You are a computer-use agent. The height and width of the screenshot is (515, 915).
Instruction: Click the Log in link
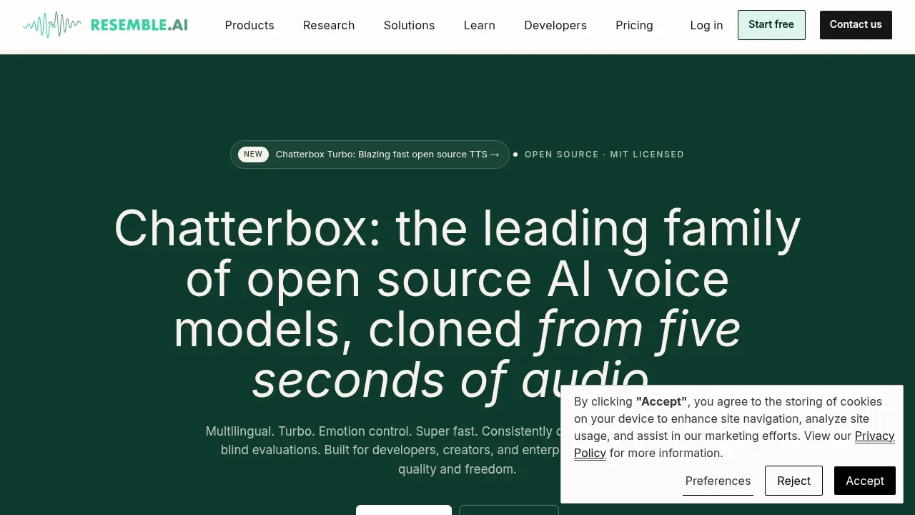(x=706, y=25)
